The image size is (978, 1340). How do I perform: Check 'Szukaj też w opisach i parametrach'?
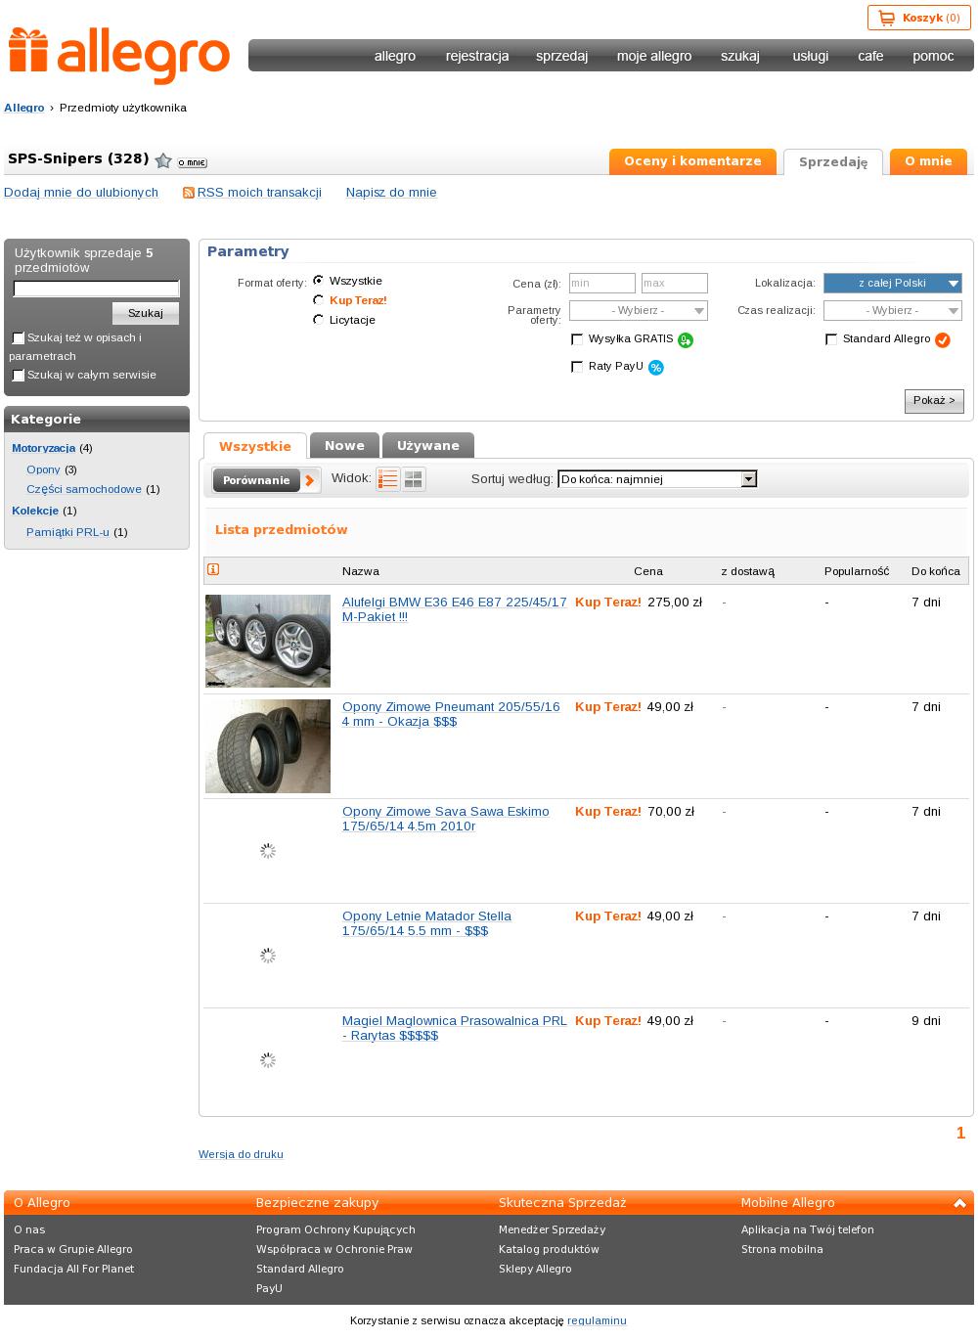(x=18, y=338)
